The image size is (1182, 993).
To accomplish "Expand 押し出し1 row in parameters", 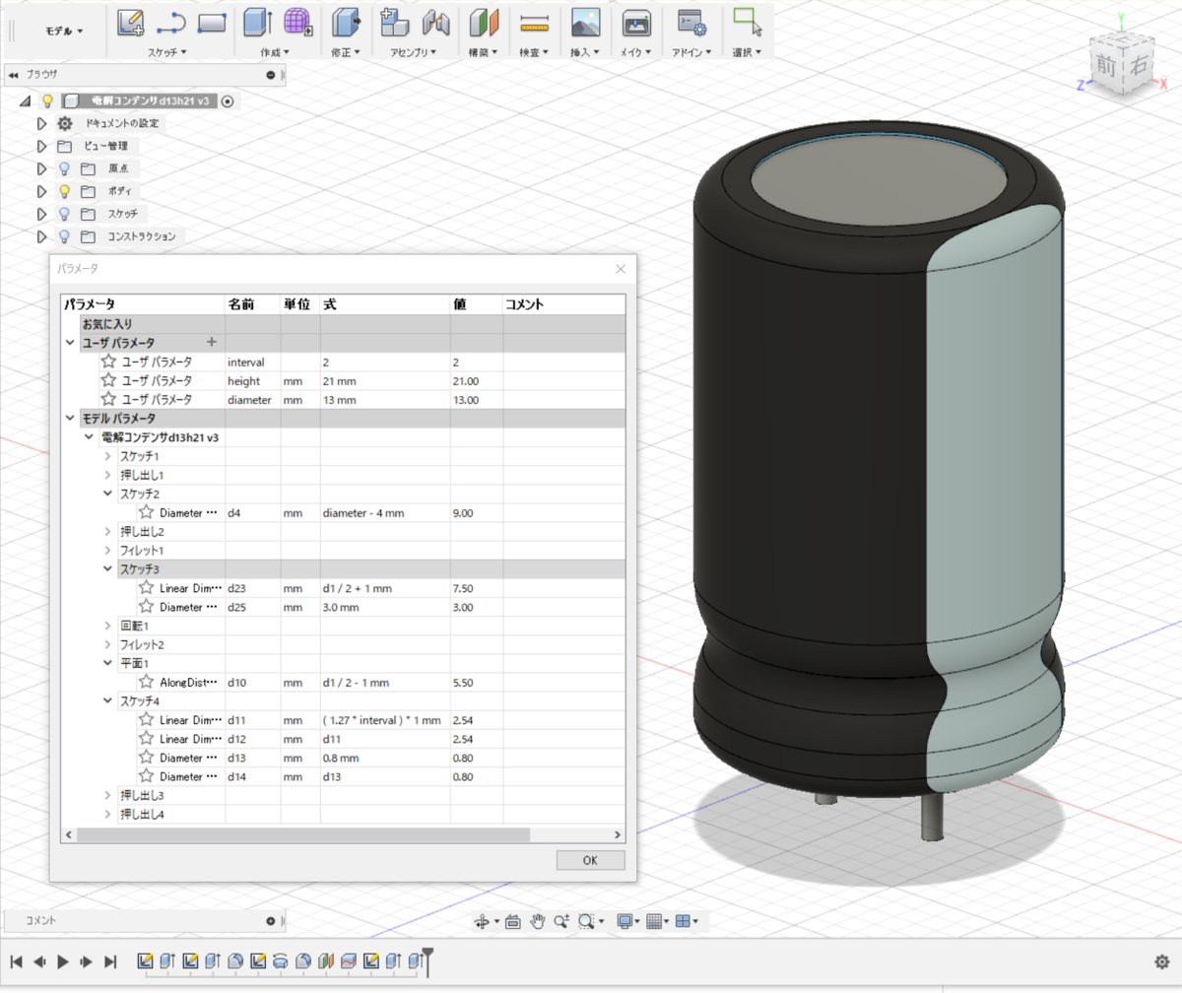I will pyautogui.click(x=107, y=475).
